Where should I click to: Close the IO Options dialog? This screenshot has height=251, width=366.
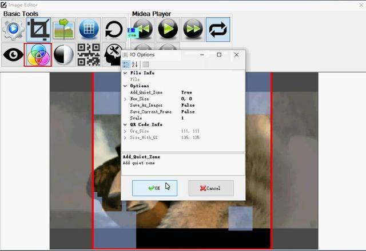coord(236,55)
